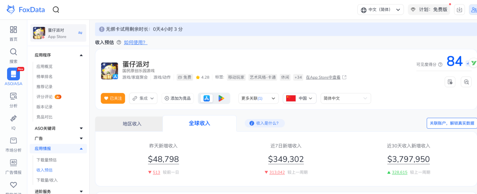Click 收入是什么? info button
Viewport: 477px width, 194px height.
(x=265, y=123)
